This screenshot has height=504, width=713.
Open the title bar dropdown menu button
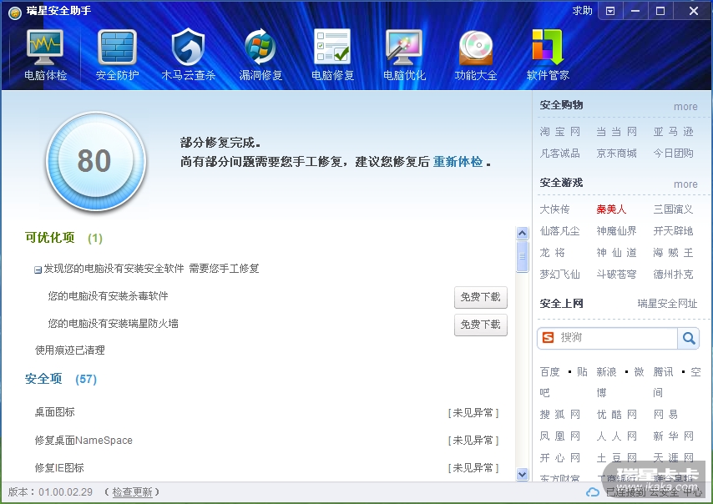click(x=610, y=11)
